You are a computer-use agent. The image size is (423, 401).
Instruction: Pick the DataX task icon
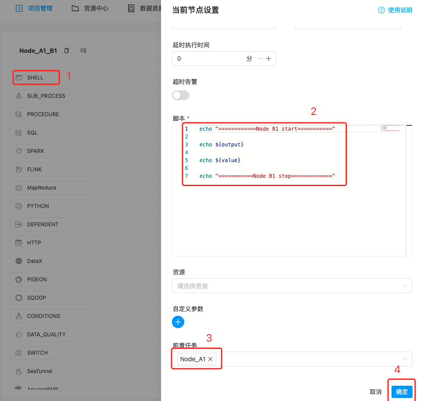point(19,261)
